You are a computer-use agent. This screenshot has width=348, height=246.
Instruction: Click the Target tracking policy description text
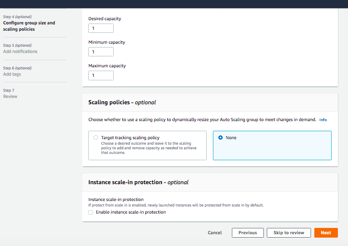pyautogui.click(x=149, y=148)
